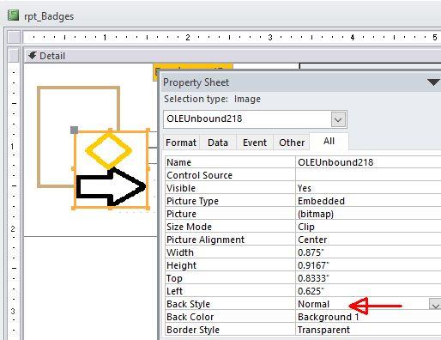
Task: Click the Detail section selector on vertical ruler
Action: [x=14, y=55]
